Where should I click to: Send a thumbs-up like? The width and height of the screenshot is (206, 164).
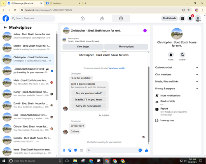[x=147, y=150]
